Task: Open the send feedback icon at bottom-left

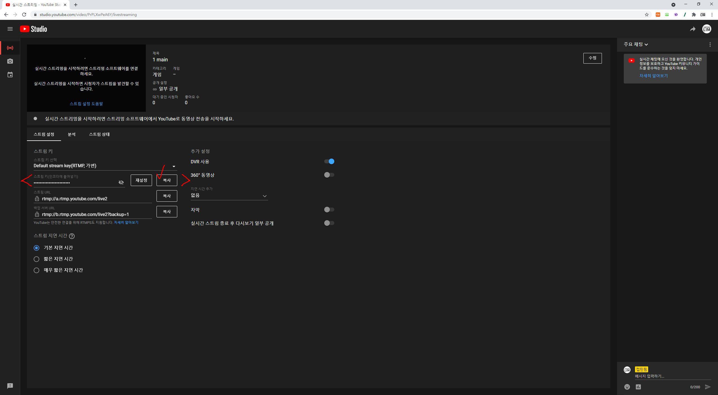Action: 10,386
